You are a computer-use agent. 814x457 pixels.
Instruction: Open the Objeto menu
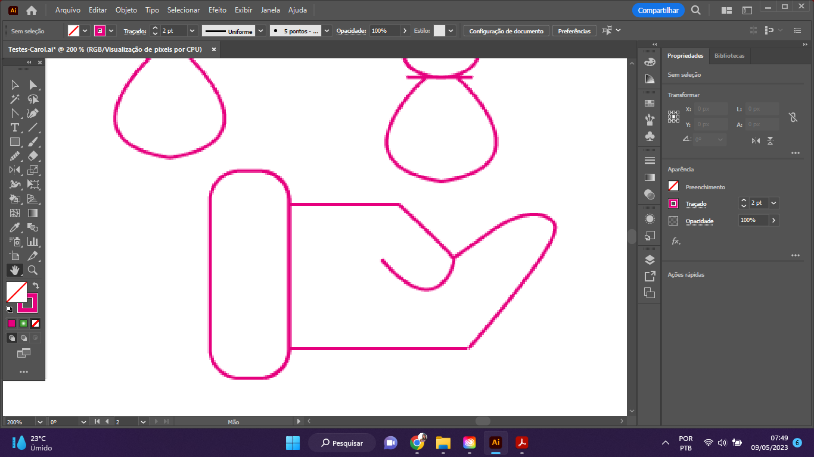pyautogui.click(x=126, y=10)
